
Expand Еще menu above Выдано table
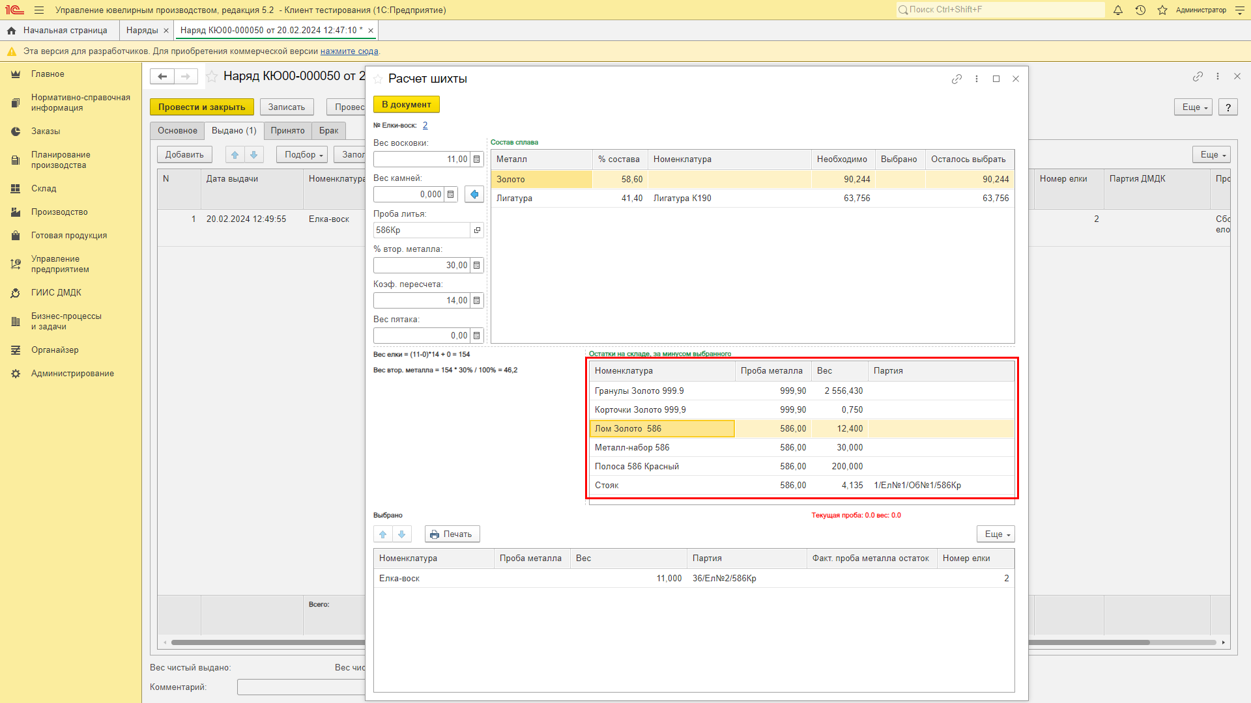click(x=1211, y=155)
